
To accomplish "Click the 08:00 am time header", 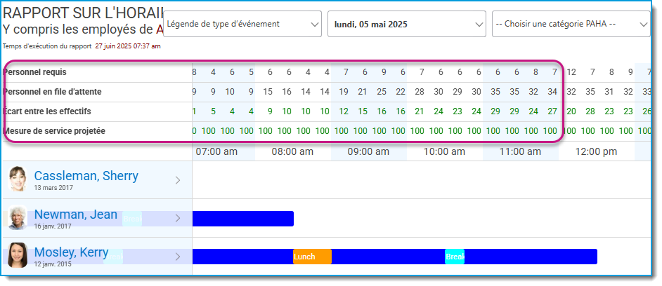I will tap(292, 151).
